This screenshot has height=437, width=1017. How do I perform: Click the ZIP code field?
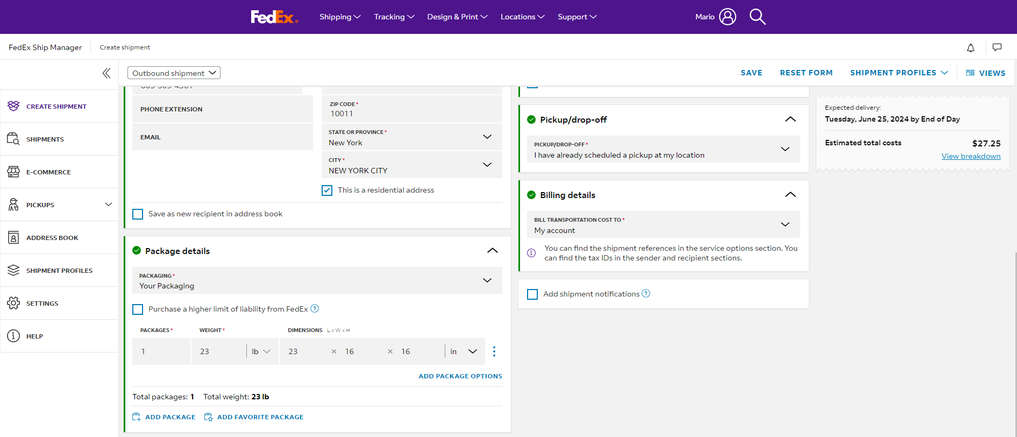pyautogui.click(x=412, y=109)
